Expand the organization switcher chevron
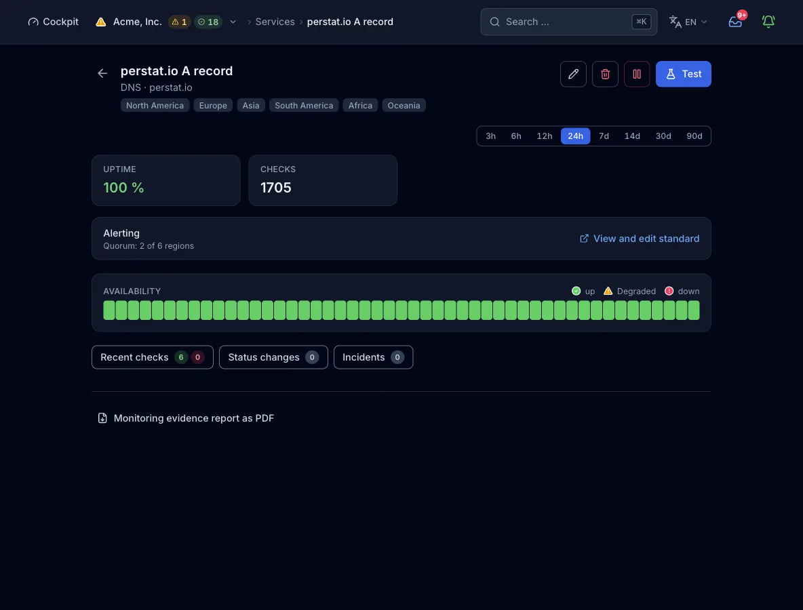 point(233,22)
